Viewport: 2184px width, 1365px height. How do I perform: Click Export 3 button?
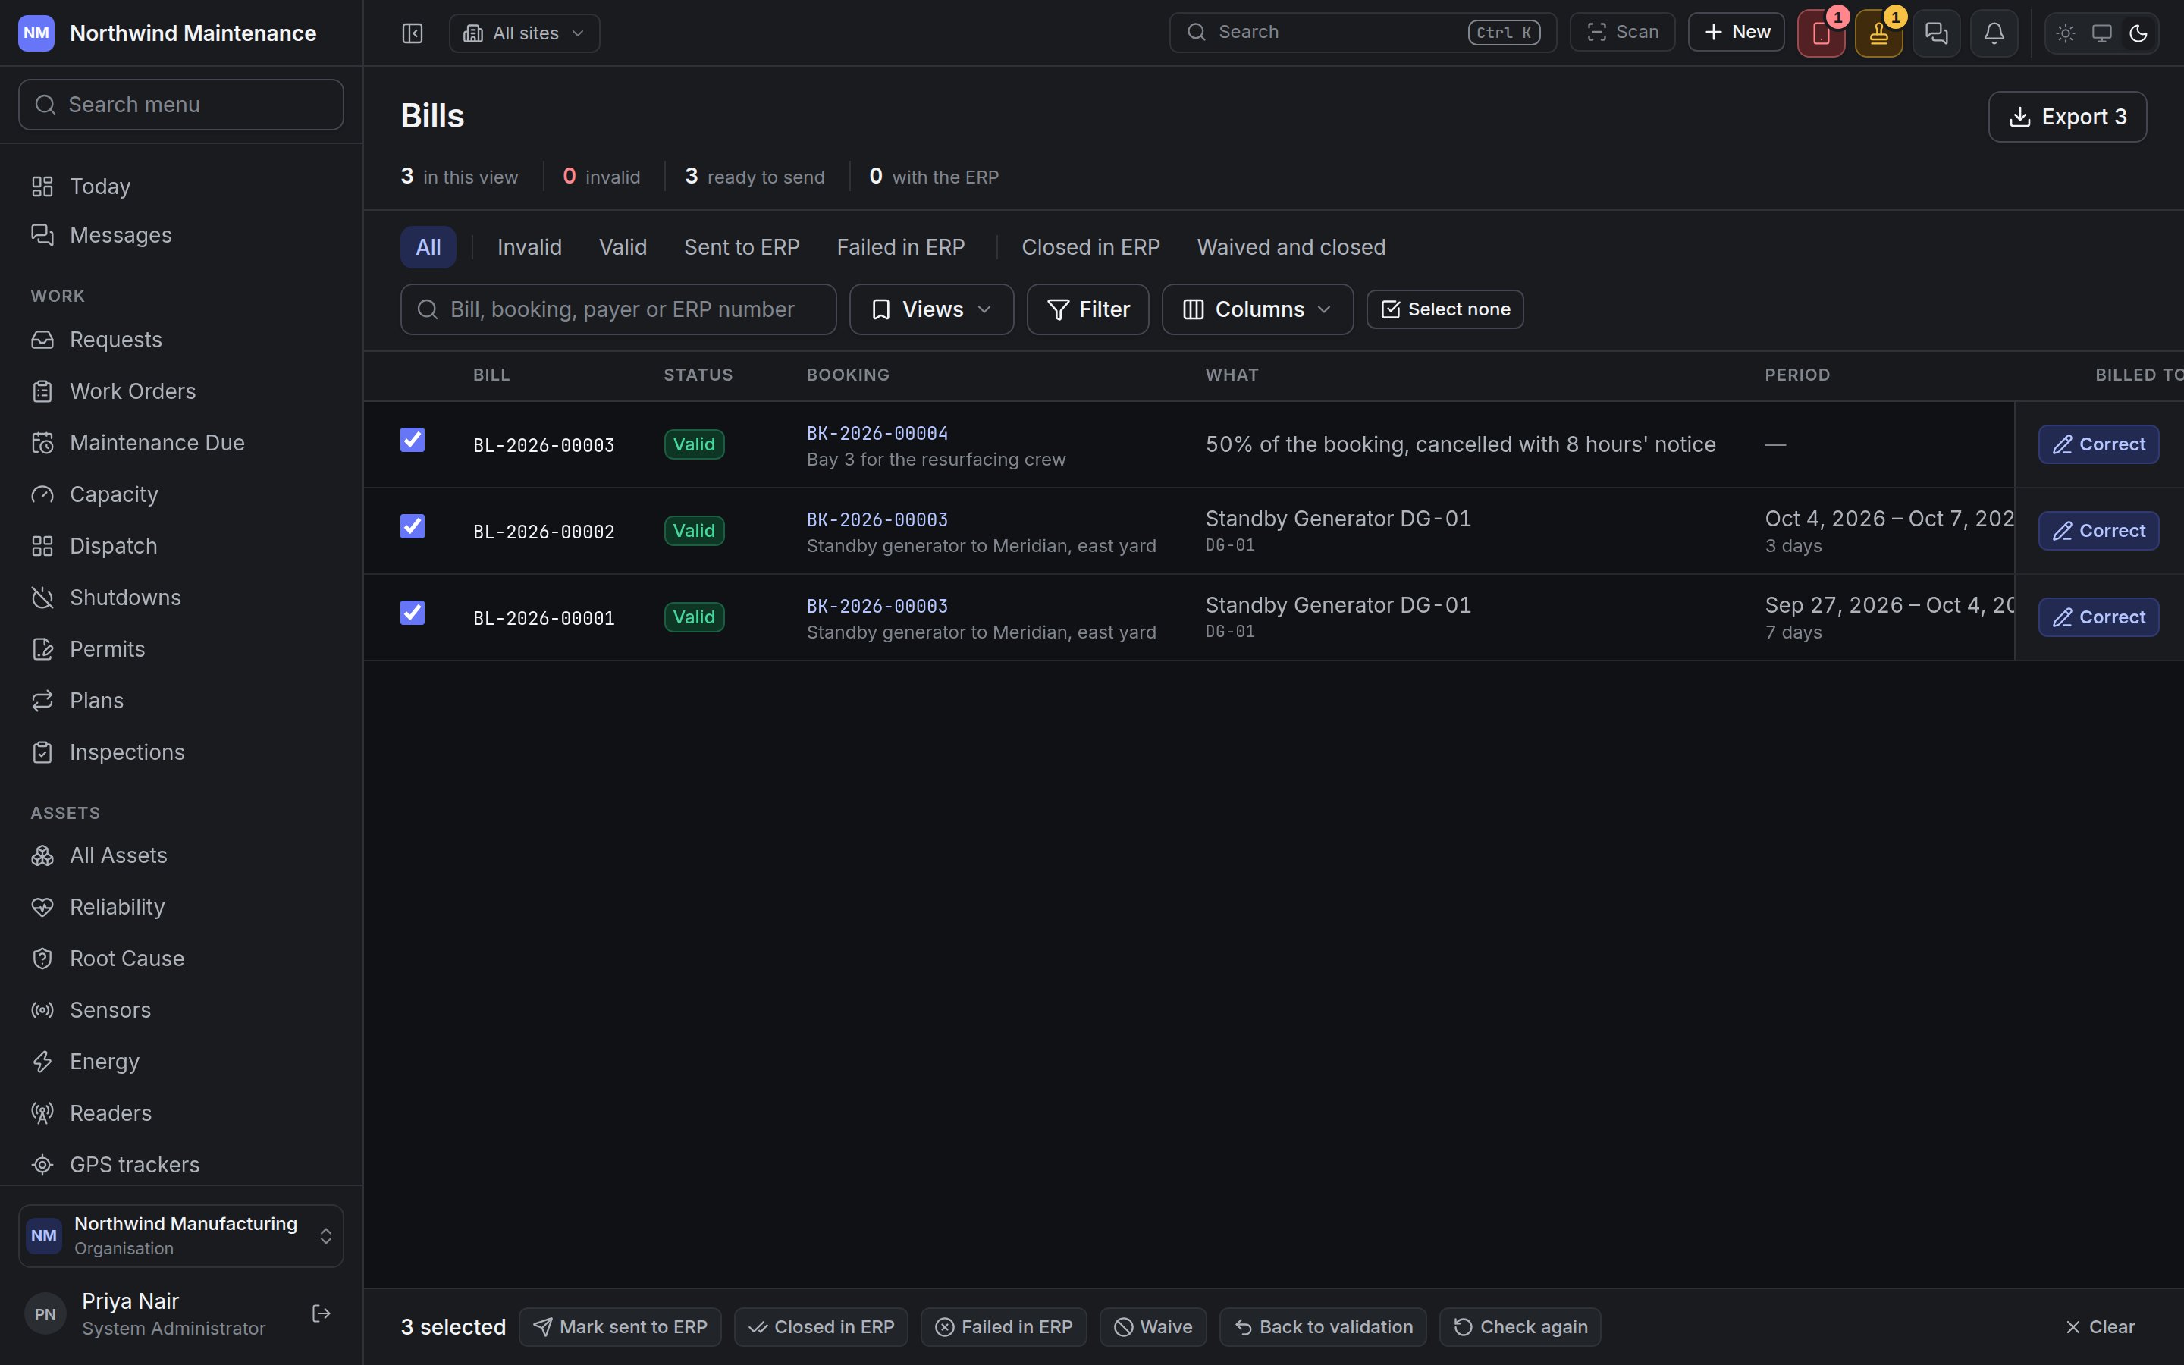coord(2066,117)
